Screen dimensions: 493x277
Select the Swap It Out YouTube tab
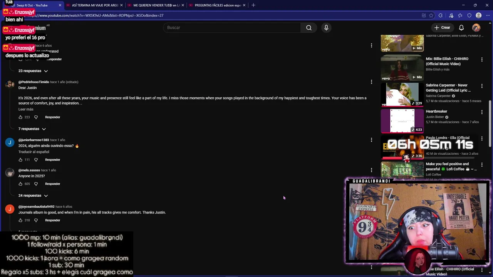pyautogui.click(x=32, y=5)
